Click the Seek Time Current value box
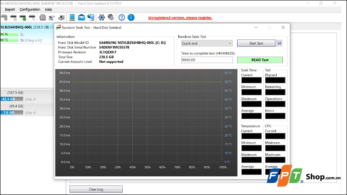 (x=252, y=80)
